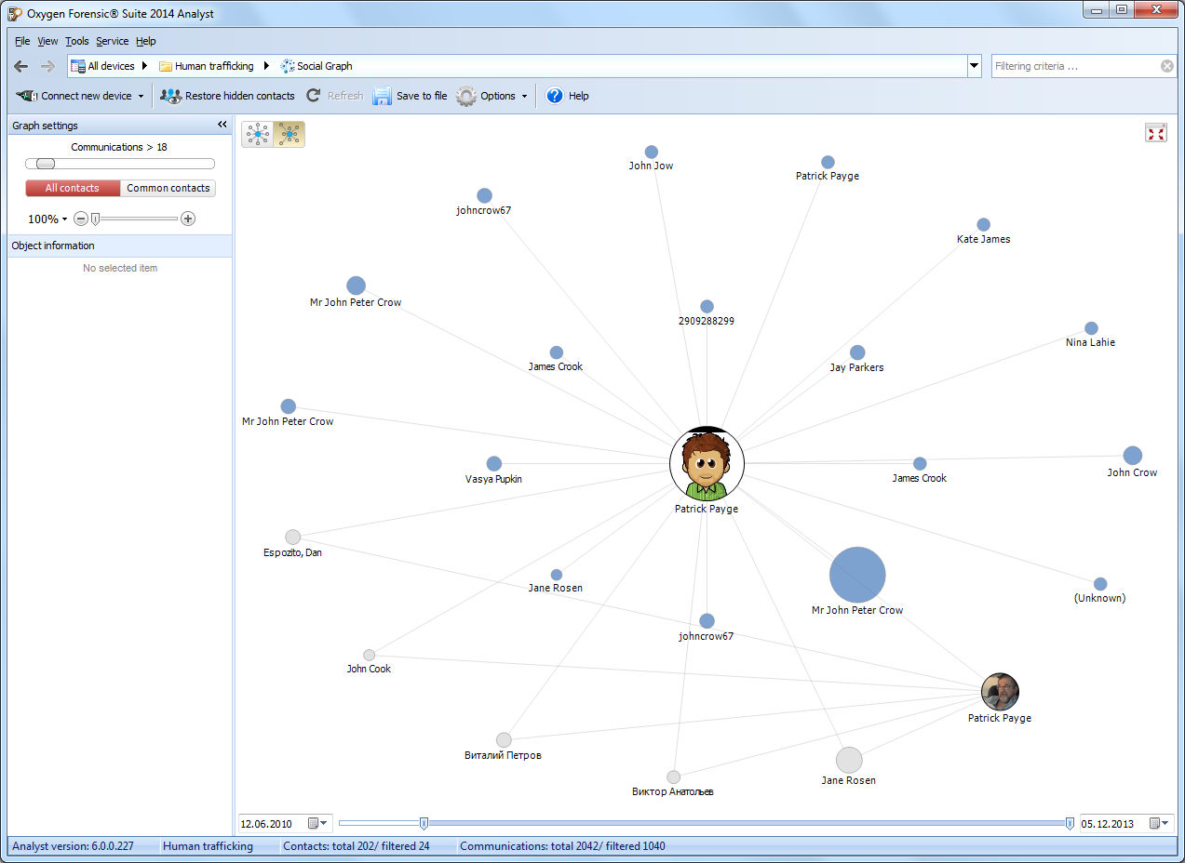Click the Communications threshold slider handle

point(46,164)
